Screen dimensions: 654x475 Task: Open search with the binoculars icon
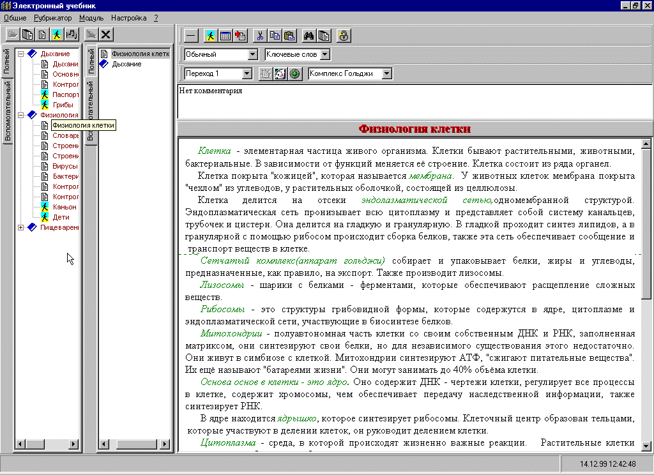309,35
